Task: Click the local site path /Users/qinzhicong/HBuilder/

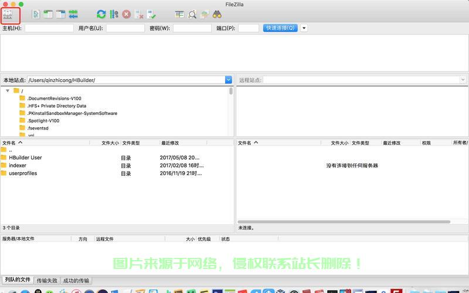Action: tap(62, 80)
